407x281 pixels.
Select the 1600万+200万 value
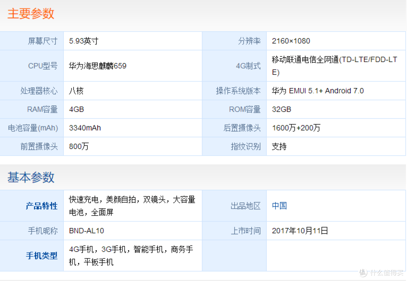(x=296, y=128)
